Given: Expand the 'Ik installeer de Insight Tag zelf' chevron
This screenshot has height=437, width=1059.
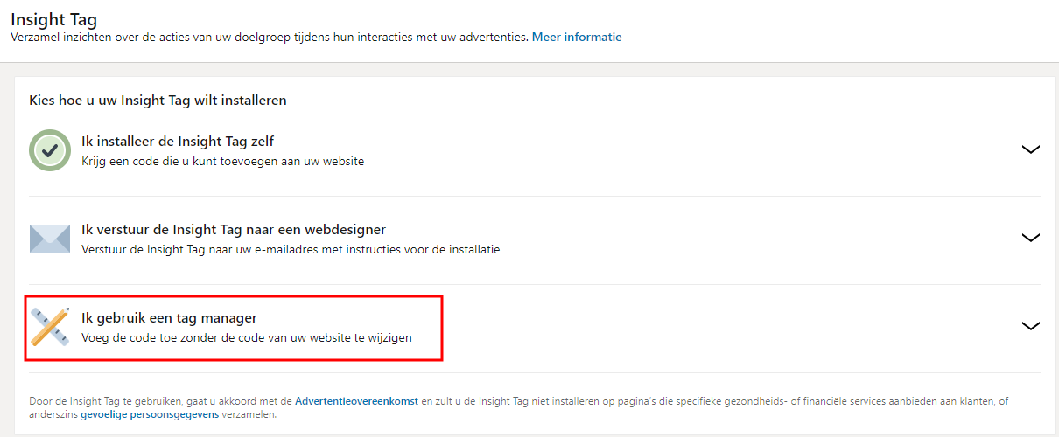Looking at the screenshot, I should click(x=1030, y=149).
